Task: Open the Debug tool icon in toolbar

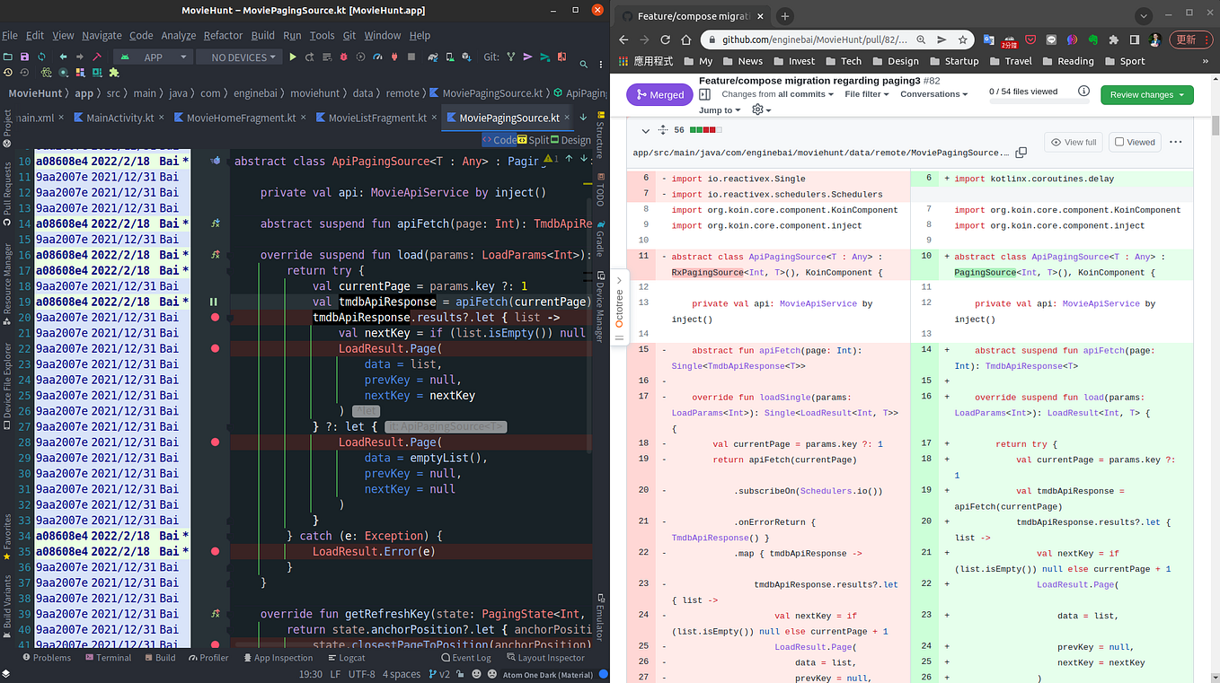Action: tap(343, 57)
